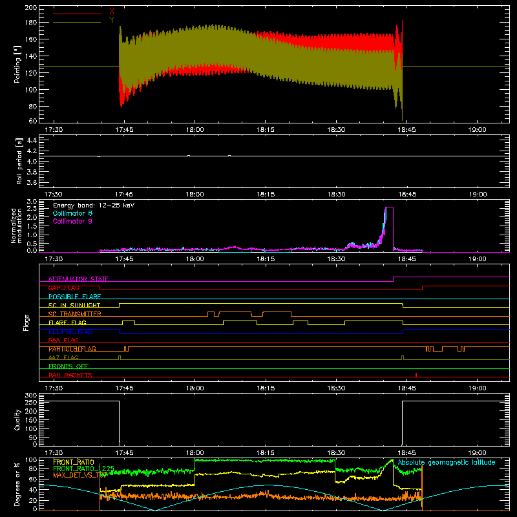Viewport: 517px width, 517px height.
Task: Click the 19:00 time label below Quality plot
Action: tap(478, 453)
